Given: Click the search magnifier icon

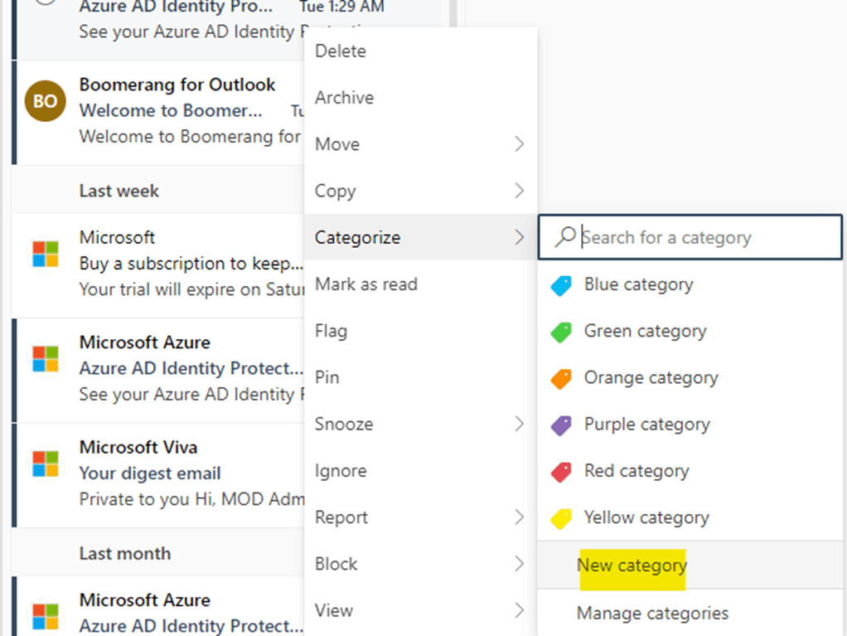Looking at the screenshot, I should pyautogui.click(x=565, y=237).
